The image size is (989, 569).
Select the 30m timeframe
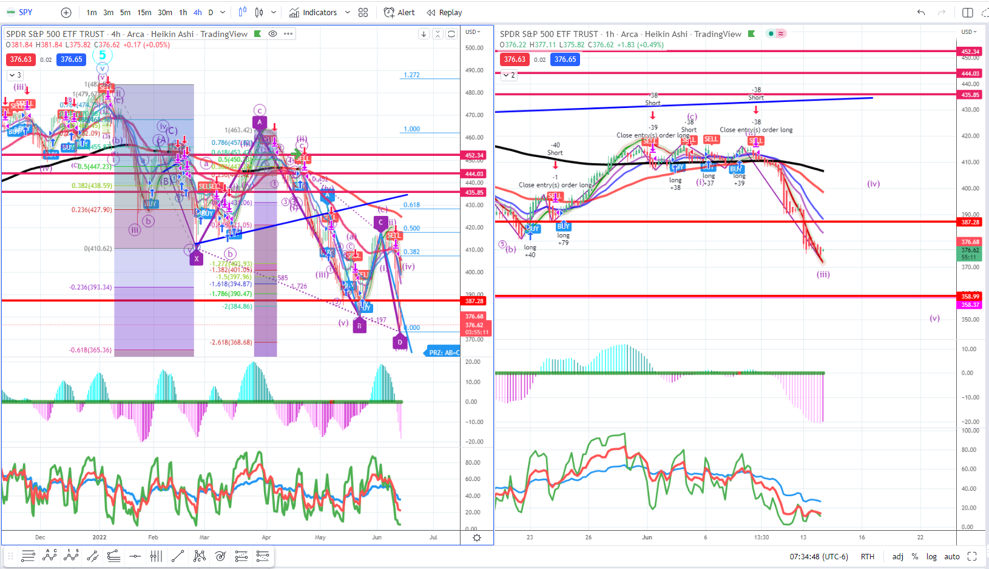point(165,12)
